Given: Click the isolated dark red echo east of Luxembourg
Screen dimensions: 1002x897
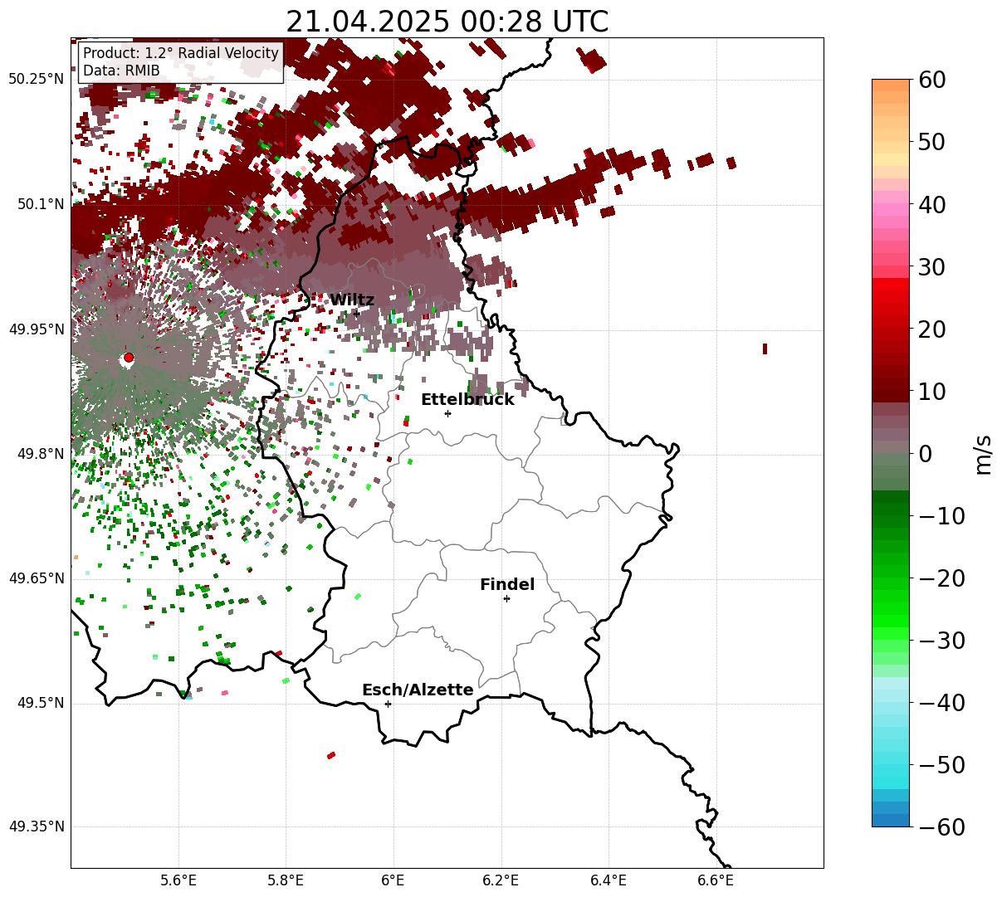Looking at the screenshot, I should (x=765, y=349).
